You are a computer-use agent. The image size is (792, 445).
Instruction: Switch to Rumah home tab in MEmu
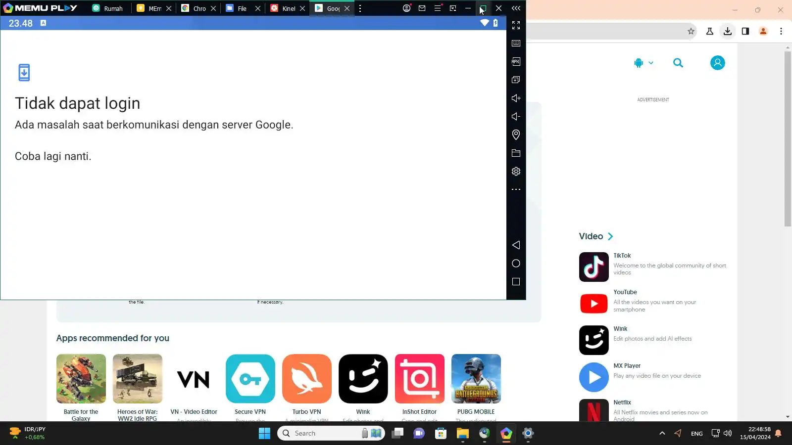(x=108, y=8)
